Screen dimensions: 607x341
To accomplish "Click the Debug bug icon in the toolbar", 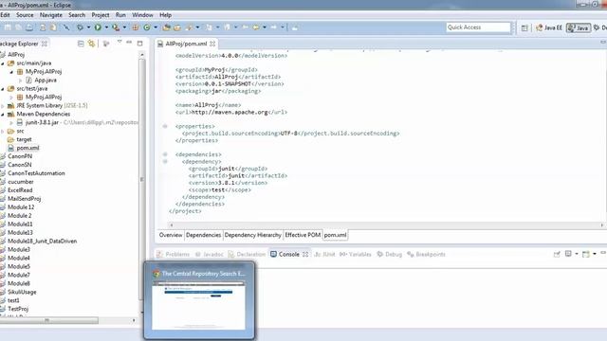I will point(80,27).
